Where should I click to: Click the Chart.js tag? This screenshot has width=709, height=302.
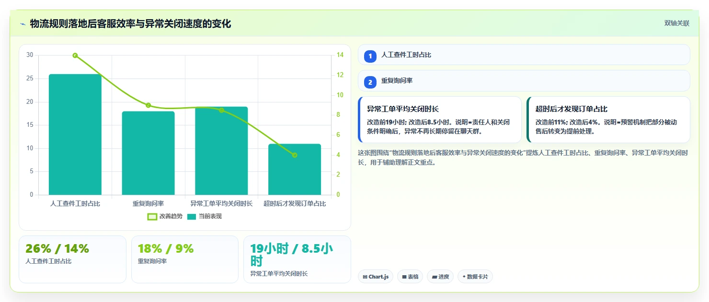[376, 277]
